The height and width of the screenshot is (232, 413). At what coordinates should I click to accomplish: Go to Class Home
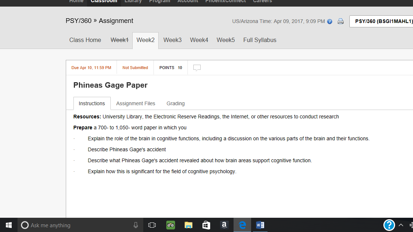point(85,40)
